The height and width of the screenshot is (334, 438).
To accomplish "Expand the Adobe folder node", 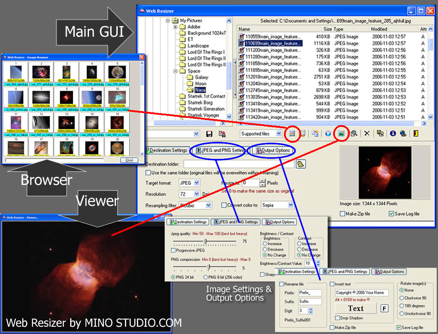I will pos(175,27).
